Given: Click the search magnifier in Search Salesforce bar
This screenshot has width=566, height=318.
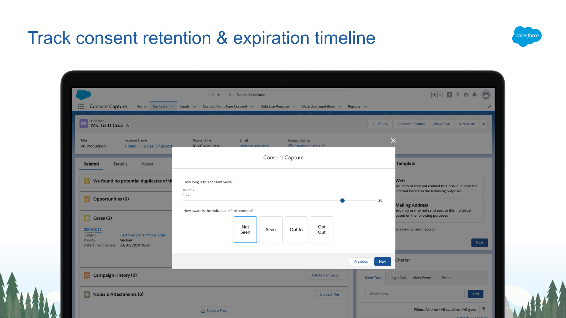Looking at the screenshot, I should point(230,95).
